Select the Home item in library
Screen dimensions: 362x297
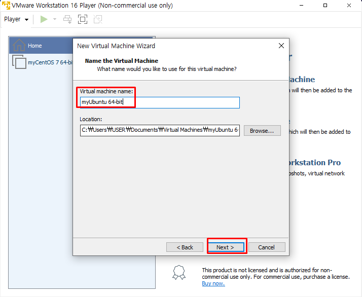pyautogui.click(x=41, y=46)
